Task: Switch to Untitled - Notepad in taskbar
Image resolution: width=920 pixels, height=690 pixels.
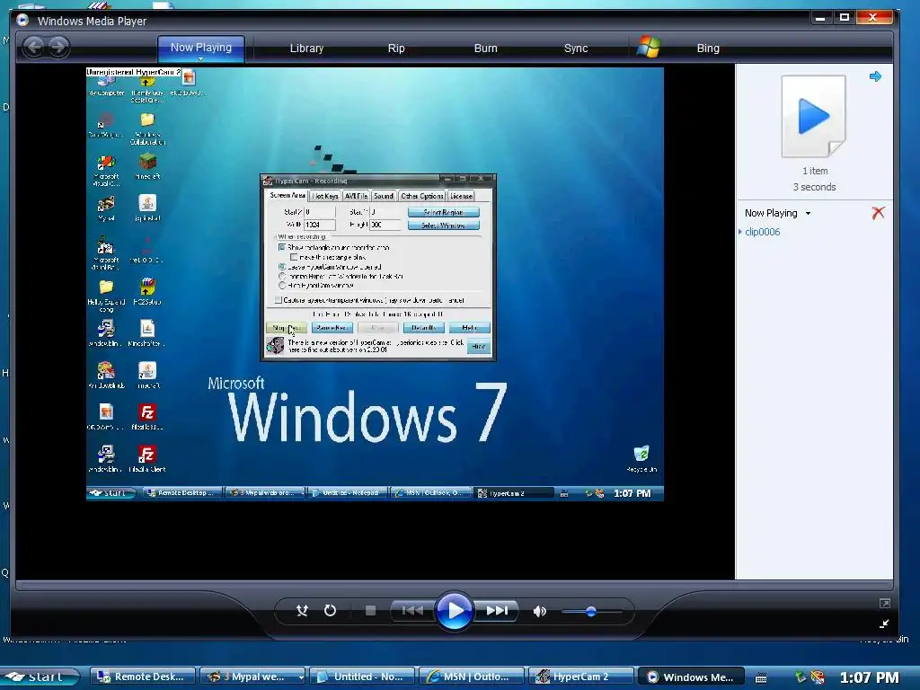Action: pyautogui.click(x=362, y=677)
